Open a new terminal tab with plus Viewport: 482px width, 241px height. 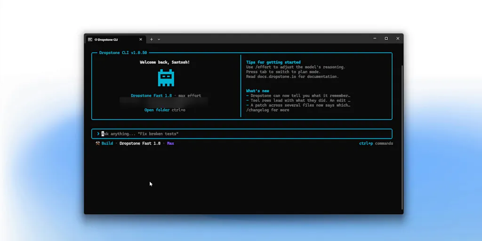151,40
